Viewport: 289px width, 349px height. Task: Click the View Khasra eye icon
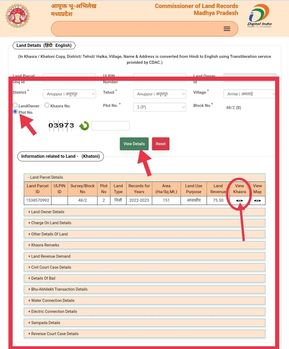(239, 201)
